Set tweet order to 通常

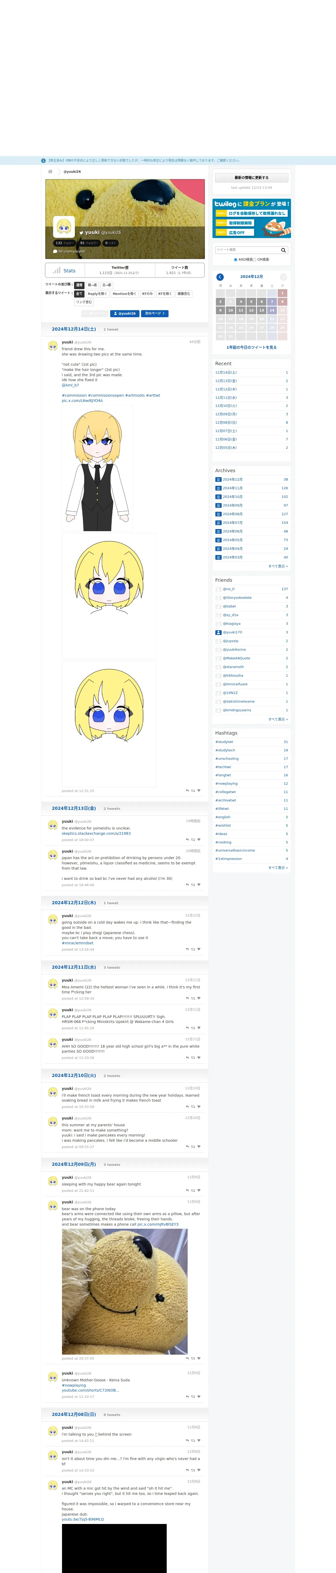[x=79, y=285]
